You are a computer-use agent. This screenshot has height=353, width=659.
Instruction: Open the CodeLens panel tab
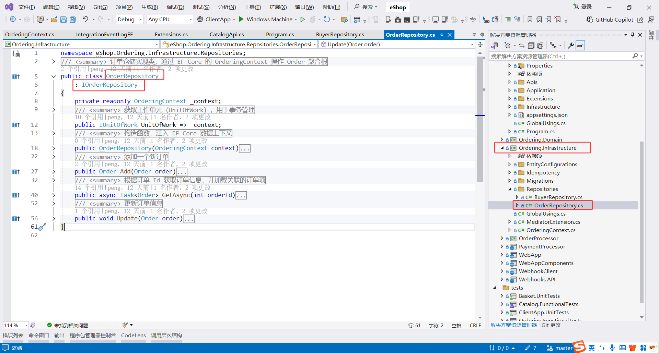134,336
